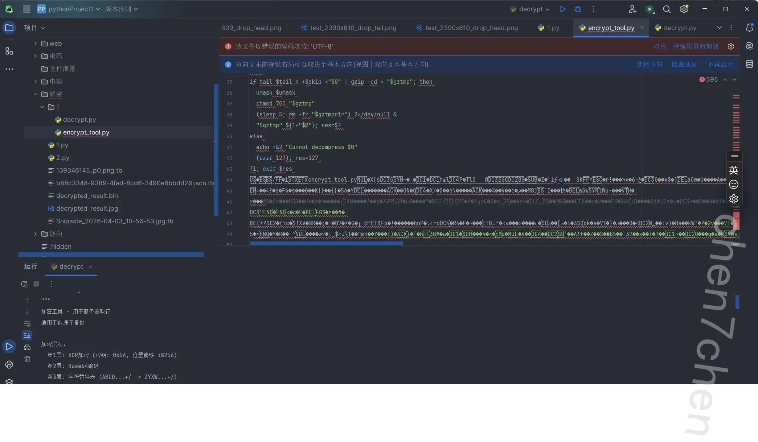Click project tree horizontal scrollbar
This screenshot has width=758, height=442.
pos(111,255)
